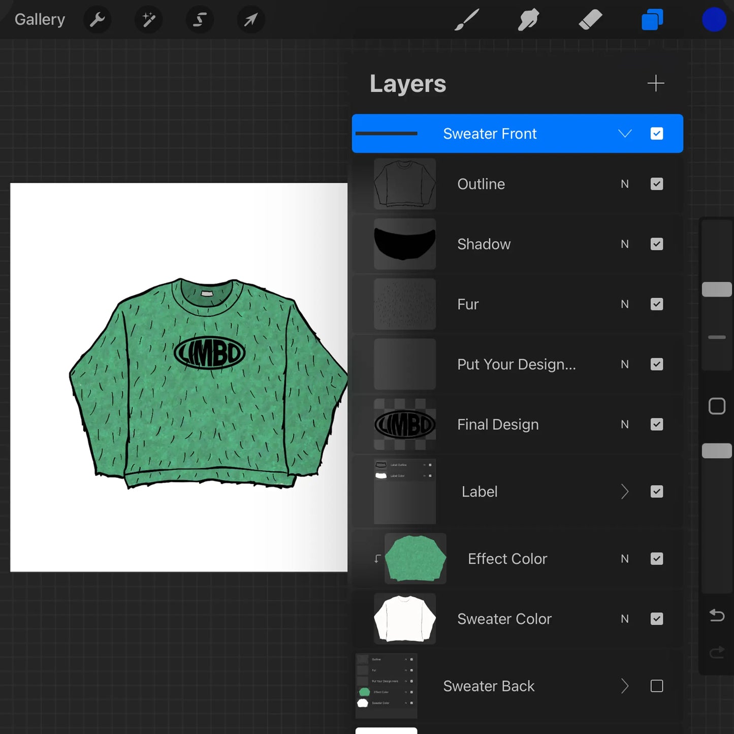Toggle visibility of the Fur layer
This screenshot has height=734, width=734.
[656, 304]
